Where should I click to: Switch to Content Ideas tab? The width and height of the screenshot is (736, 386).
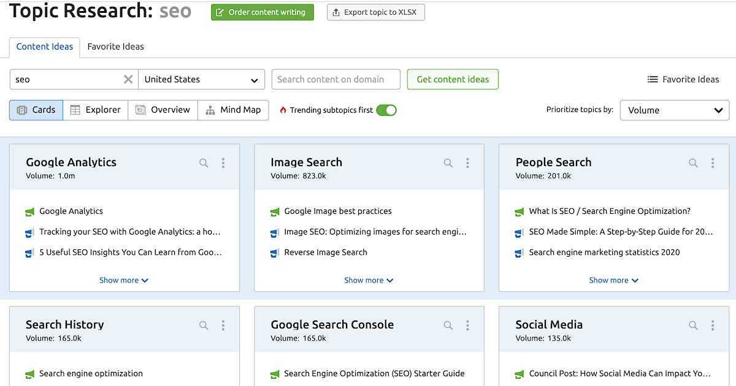click(x=45, y=47)
